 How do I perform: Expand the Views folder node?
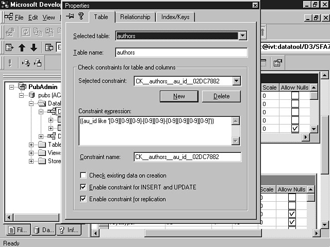(x=32, y=153)
